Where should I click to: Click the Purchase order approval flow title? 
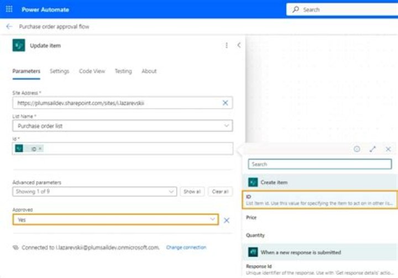pos(54,27)
